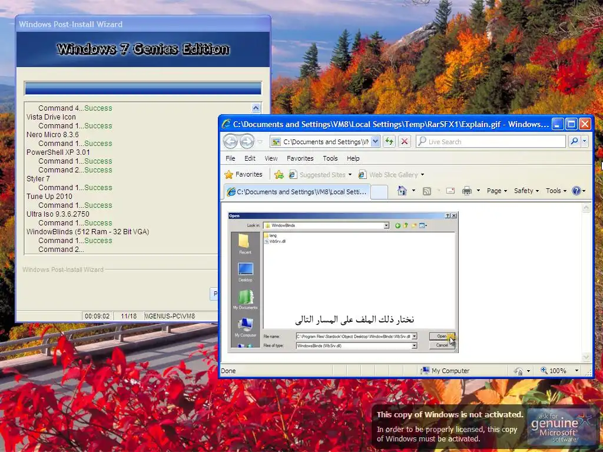This screenshot has width=603, height=452.
Task: Open the Safety command bar menu
Action: (526, 191)
